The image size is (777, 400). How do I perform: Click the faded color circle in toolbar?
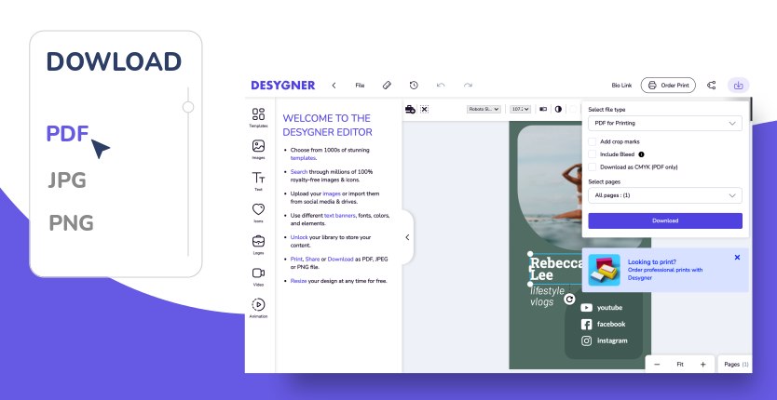[x=572, y=109]
